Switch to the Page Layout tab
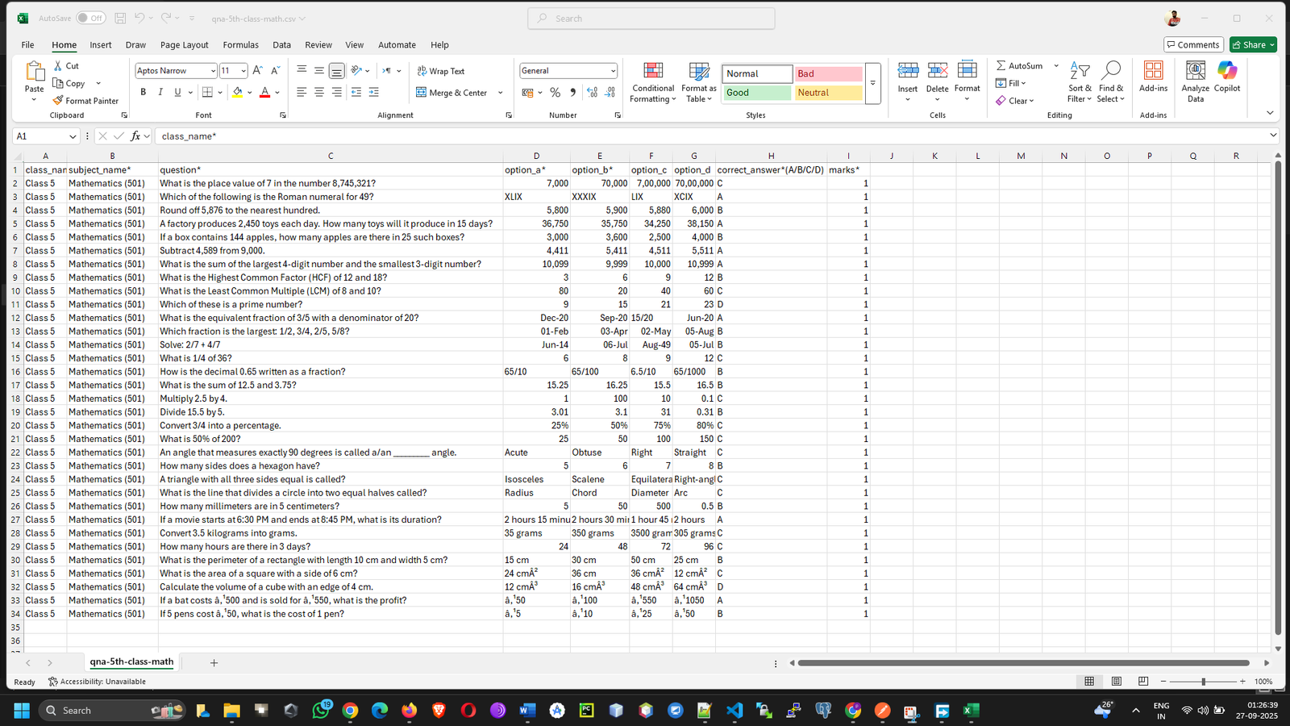The height and width of the screenshot is (726, 1290). (x=184, y=45)
